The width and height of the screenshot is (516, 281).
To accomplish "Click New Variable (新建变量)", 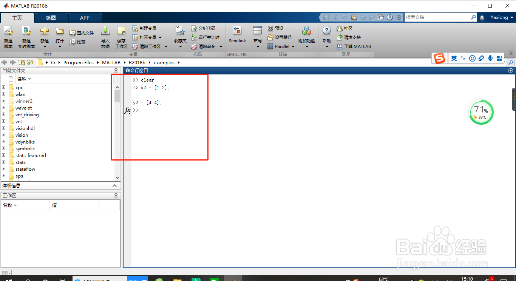I will [x=144, y=28].
